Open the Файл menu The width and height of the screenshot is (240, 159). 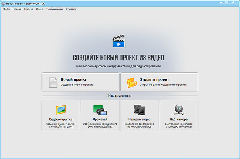pos(6,9)
